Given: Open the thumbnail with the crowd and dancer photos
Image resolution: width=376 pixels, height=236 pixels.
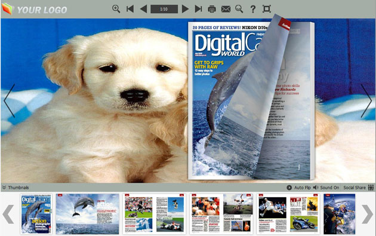Looking at the screenshot, I should pyautogui.click(x=221, y=214).
